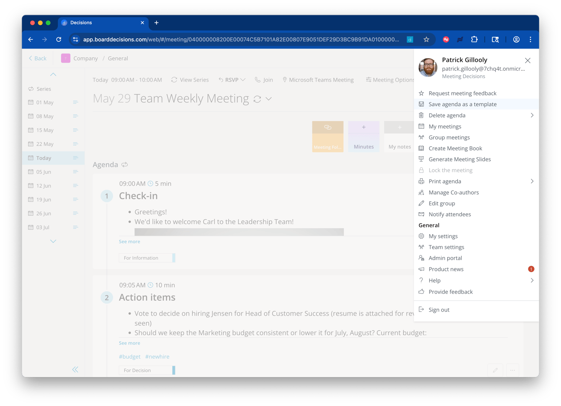Expand the Print agenda submenu
Viewport: 561px width, 406px height.
[532, 181]
